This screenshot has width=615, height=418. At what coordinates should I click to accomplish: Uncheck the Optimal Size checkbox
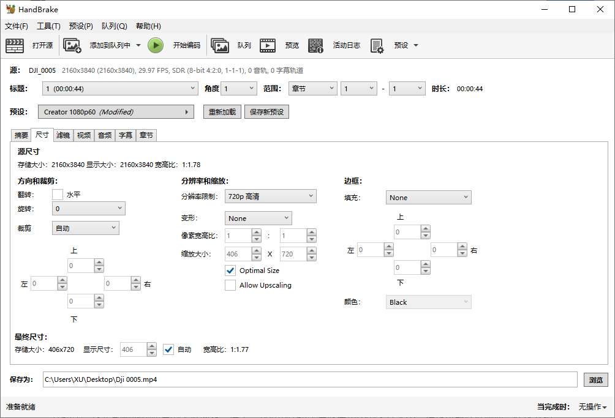click(230, 271)
